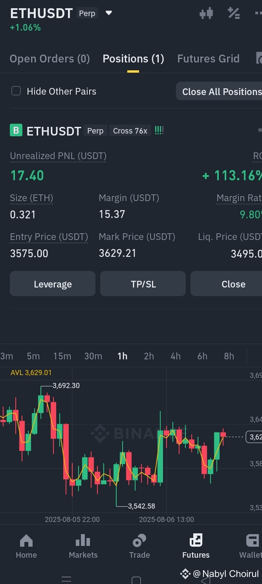The image size is (262, 584).
Task: Tap the Size (ETH) label
Action: pos(31,198)
